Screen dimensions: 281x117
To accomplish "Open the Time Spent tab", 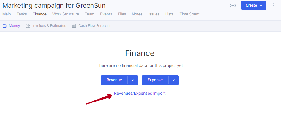I will pos(190,14).
